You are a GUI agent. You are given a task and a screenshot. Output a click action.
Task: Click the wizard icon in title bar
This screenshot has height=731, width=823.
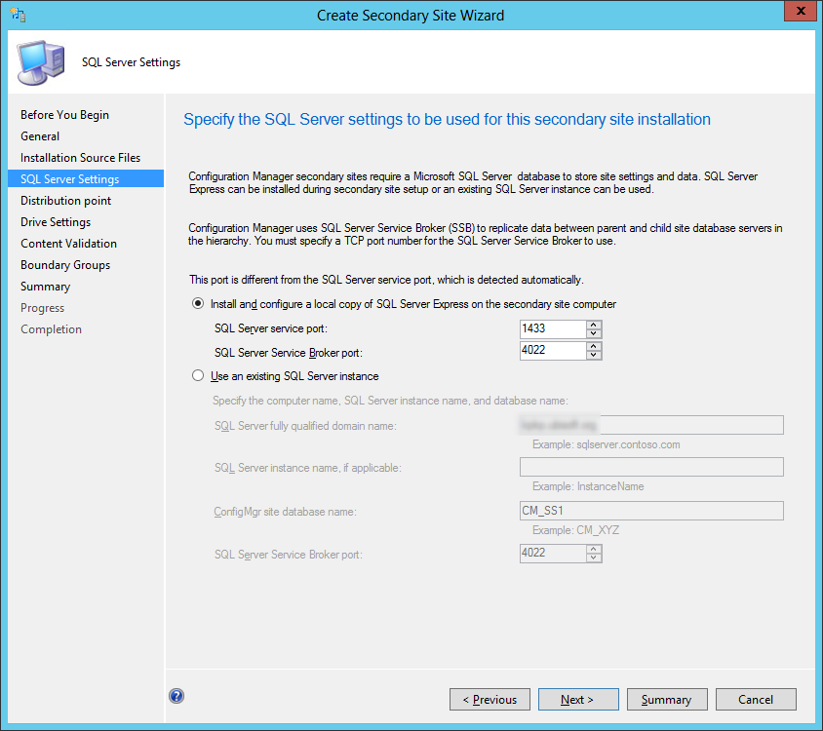(18, 15)
